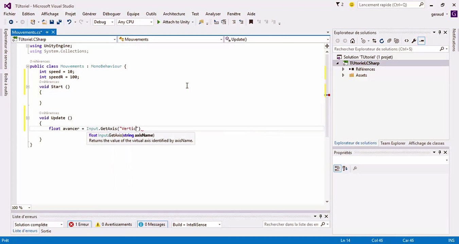Start debugging with green play arrow

click(158, 22)
